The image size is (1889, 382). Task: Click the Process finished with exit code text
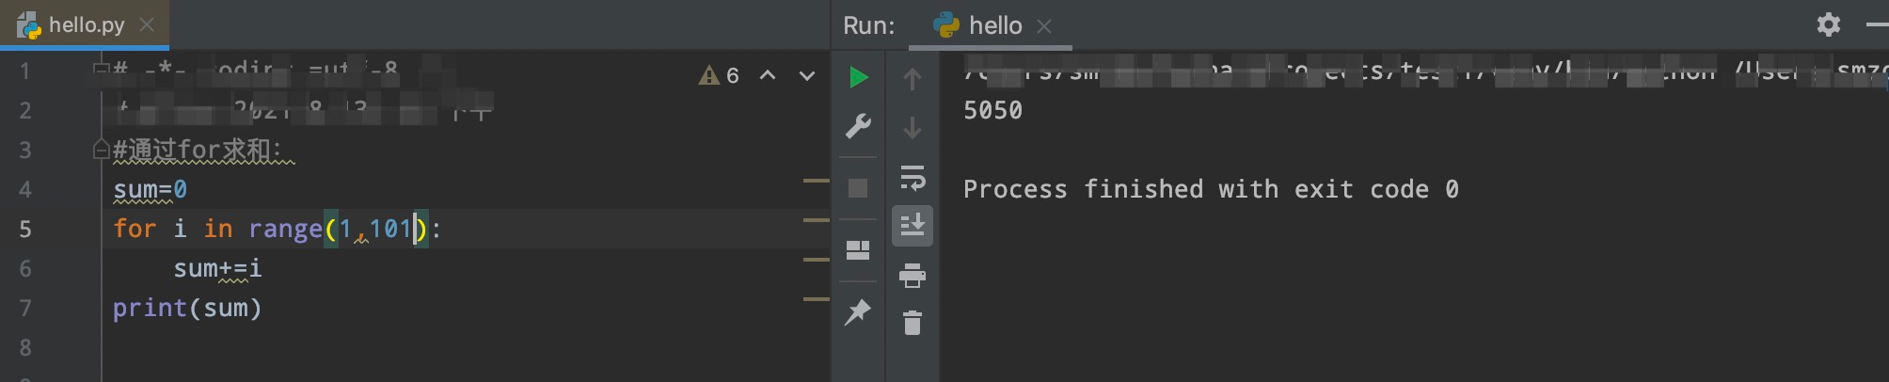tap(1211, 189)
